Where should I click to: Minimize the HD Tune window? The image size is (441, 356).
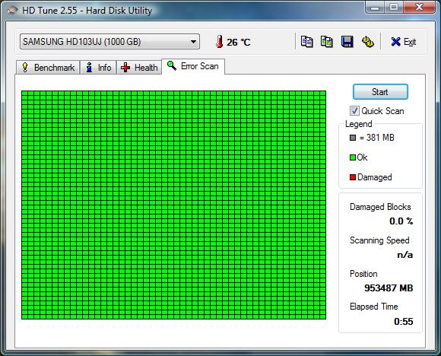375,8
